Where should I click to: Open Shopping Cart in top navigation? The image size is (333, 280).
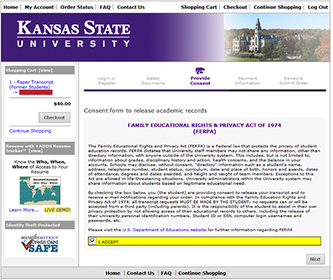click(199, 7)
